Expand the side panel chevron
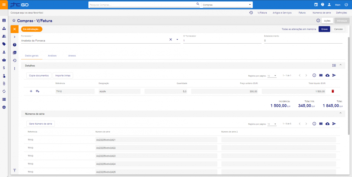 pyautogui.click(x=15, y=37)
